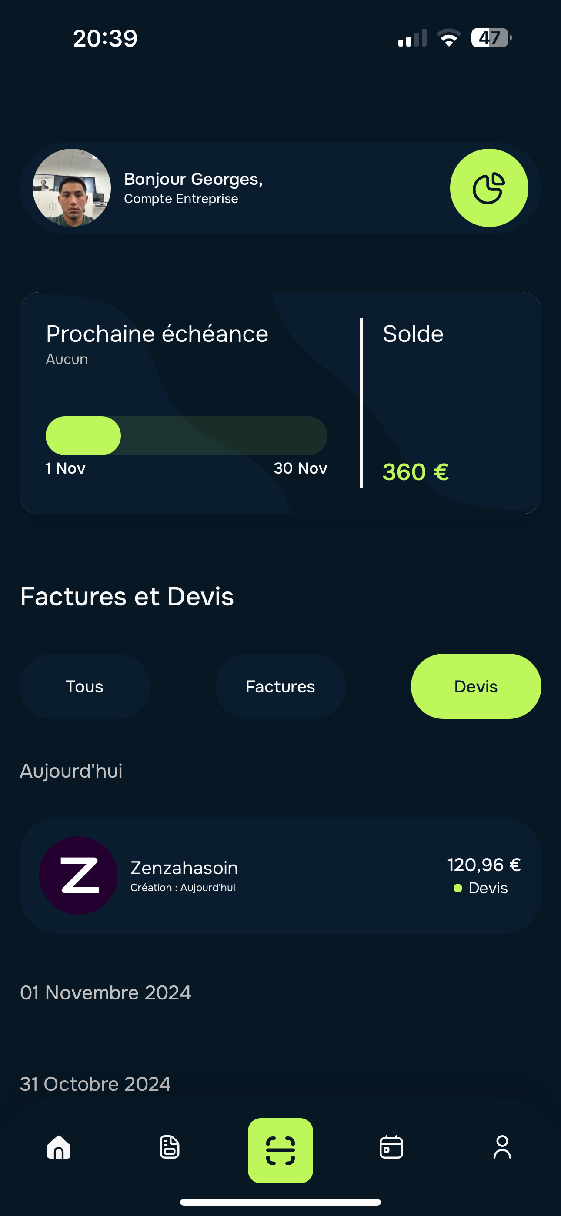This screenshot has height=1216, width=561.
Task: Tap the Prochaine échéance heading
Action: [x=157, y=334]
